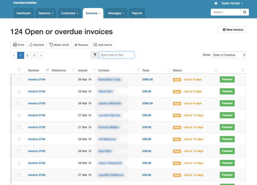
Task: Click the funnel filter icon
Action: point(95,55)
